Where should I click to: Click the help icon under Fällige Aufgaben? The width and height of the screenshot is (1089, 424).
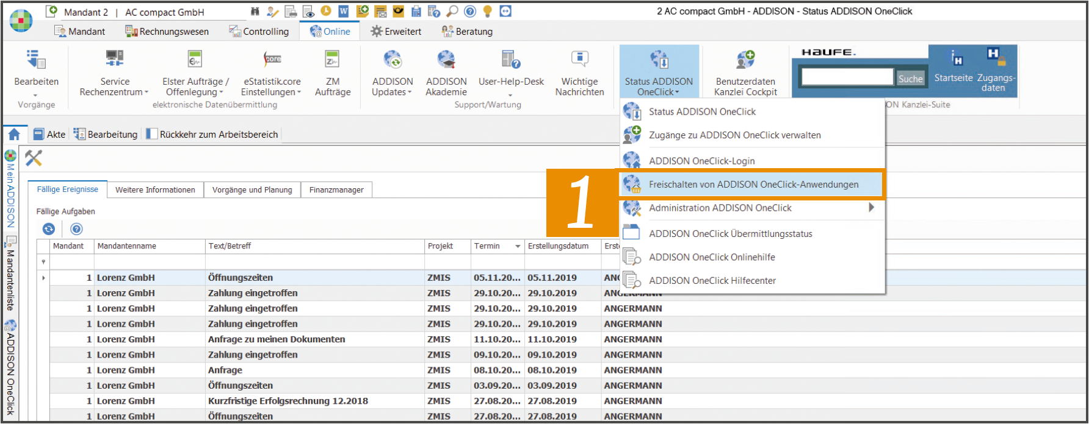click(76, 229)
